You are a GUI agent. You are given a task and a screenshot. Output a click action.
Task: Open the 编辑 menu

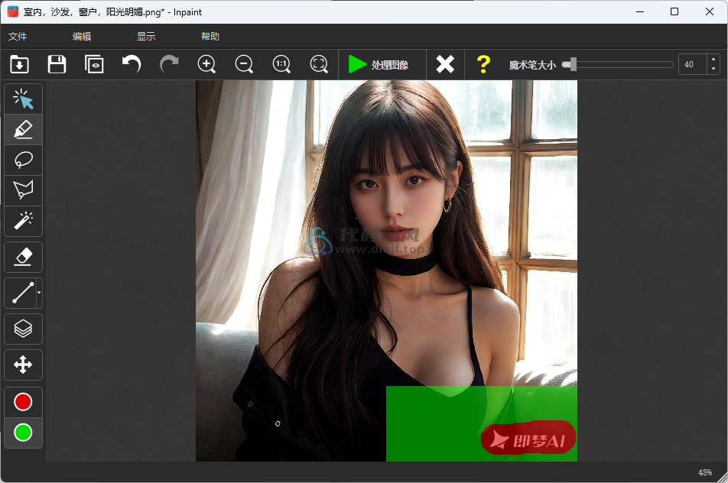82,36
